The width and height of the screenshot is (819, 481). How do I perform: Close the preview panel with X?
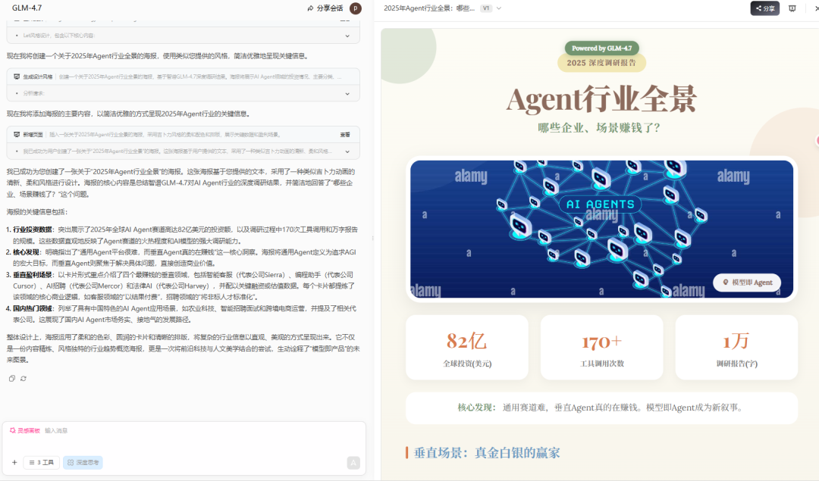click(x=817, y=8)
